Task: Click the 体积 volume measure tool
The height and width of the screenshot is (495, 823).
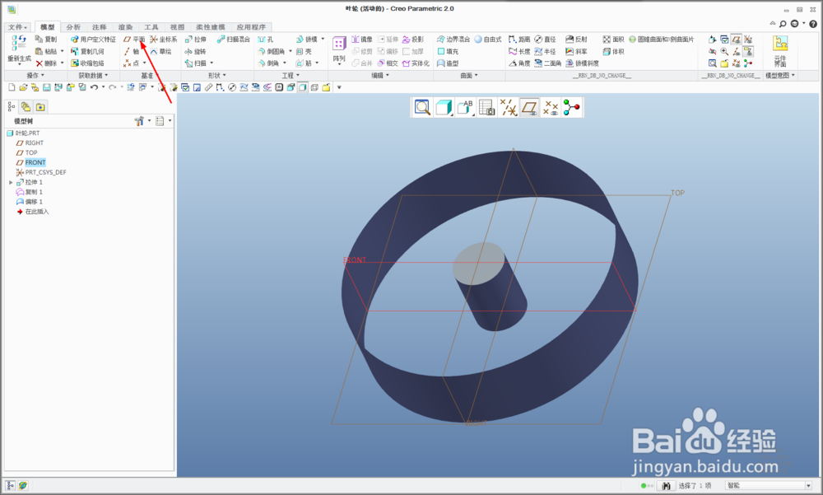Action: (x=614, y=52)
